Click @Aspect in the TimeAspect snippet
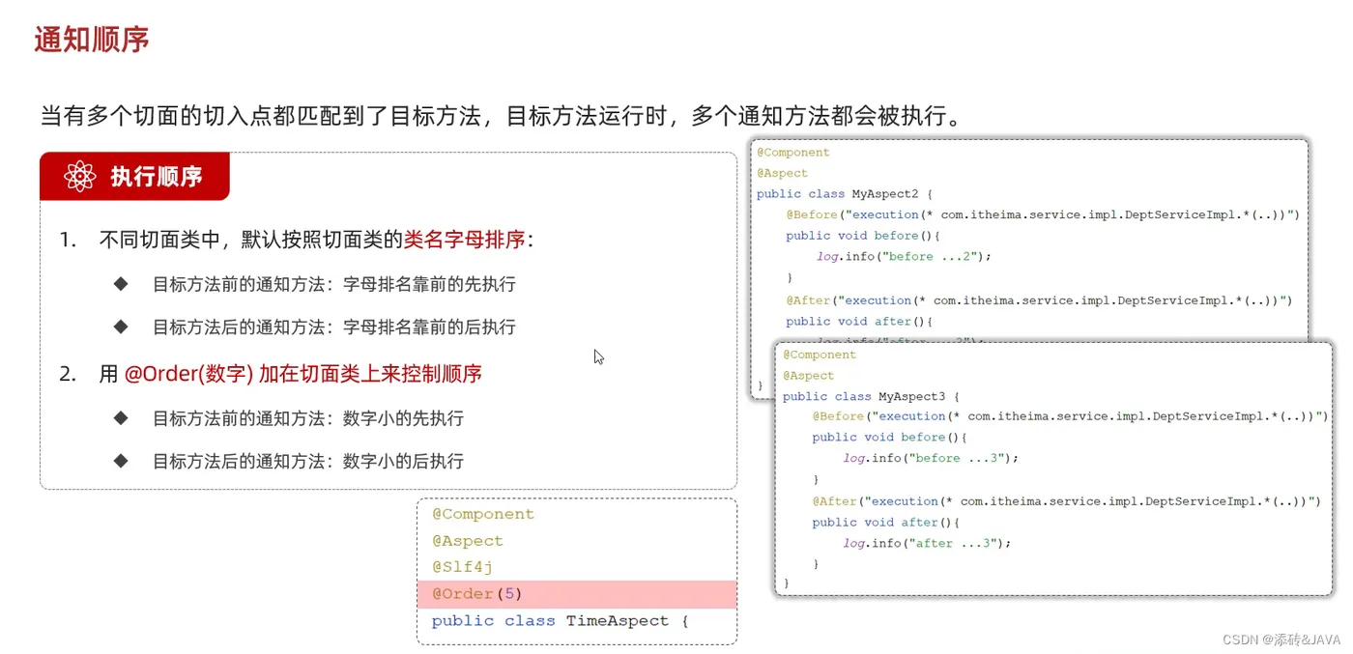This screenshot has height=654, width=1353. pyautogui.click(x=468, y=541)
